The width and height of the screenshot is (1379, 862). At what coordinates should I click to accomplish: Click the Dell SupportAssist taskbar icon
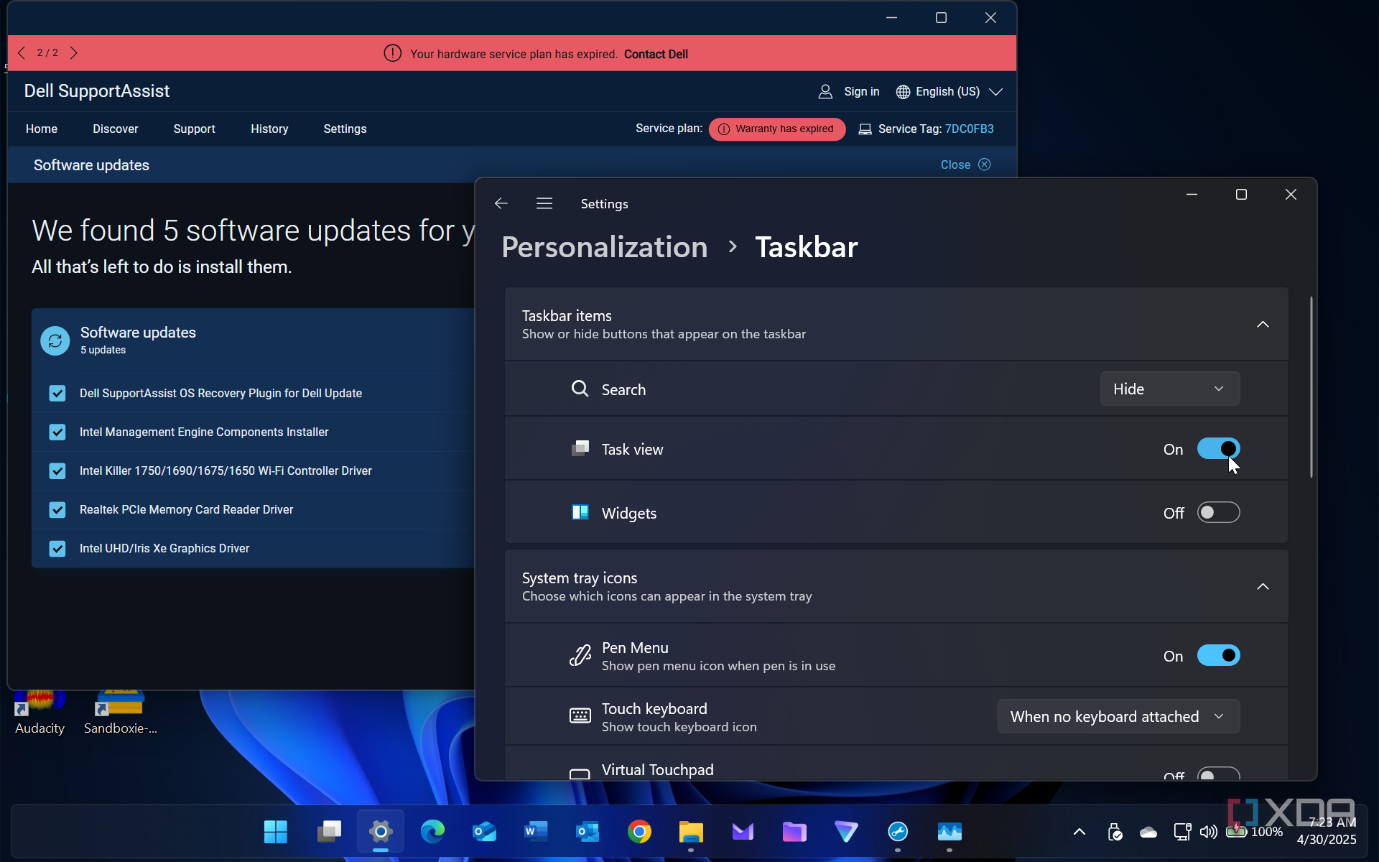tap(898, 832)
